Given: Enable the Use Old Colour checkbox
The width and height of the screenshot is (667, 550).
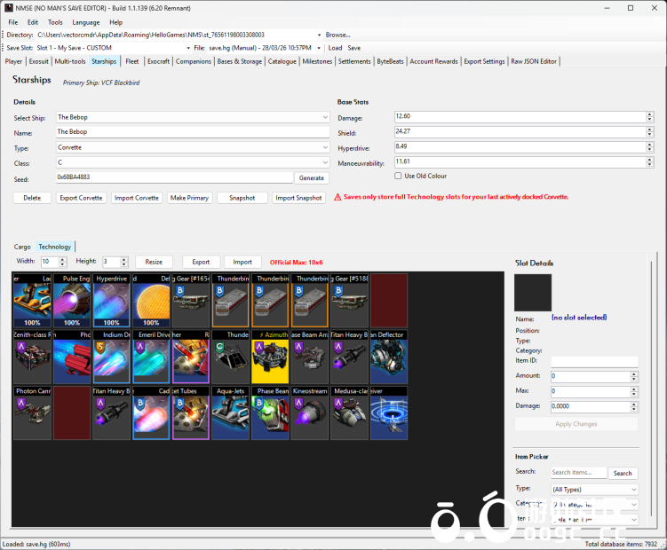Looking at the screenshot, I should point(398,176).
